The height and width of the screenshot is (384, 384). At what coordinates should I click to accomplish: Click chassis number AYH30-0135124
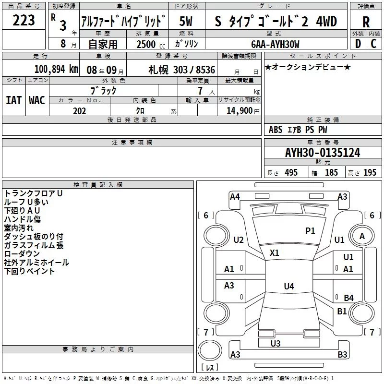(323, 153)
